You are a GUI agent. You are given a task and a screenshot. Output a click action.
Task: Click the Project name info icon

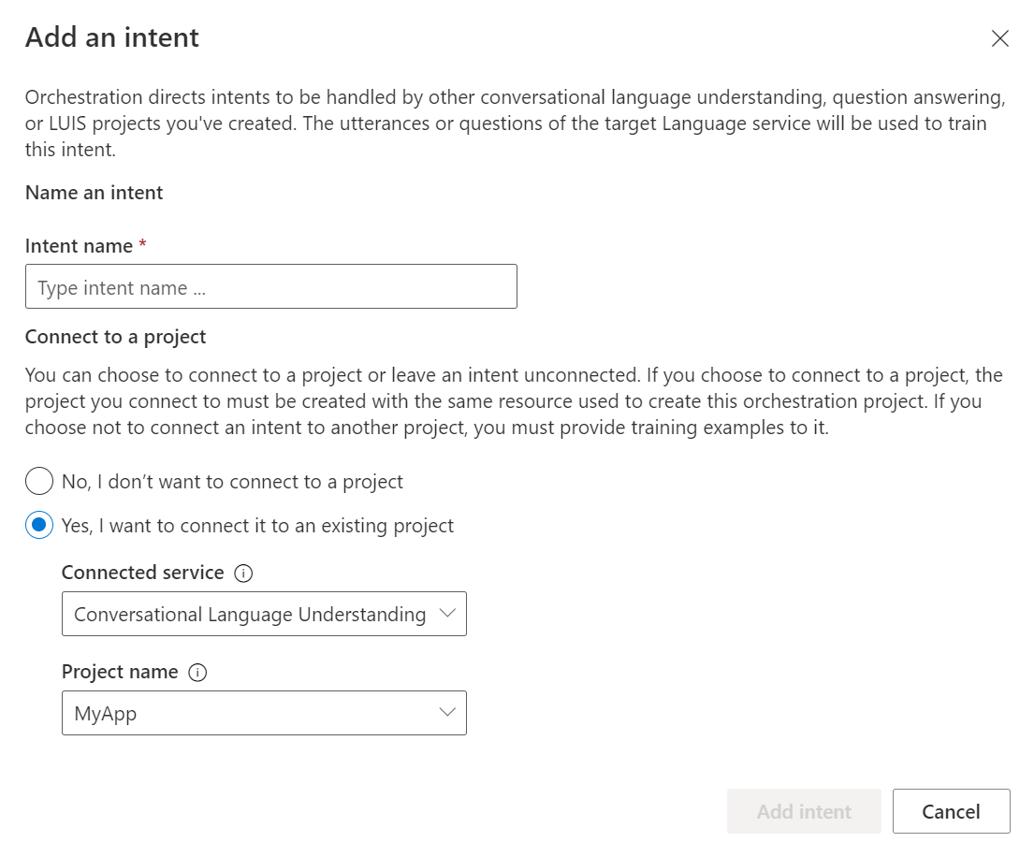(197, 673)
